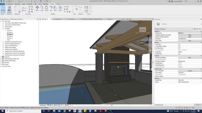Click the red Delete X icon
The height and width of the screenshot is (113, 202).
[x=70, y=12]
